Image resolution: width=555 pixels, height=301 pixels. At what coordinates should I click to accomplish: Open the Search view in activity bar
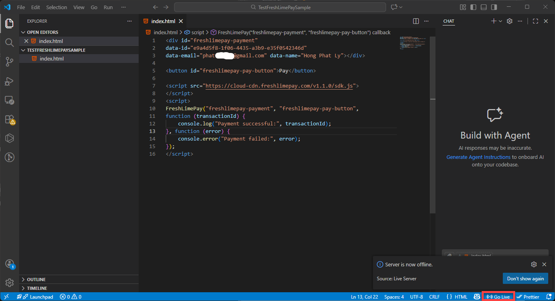pos(9,43)
